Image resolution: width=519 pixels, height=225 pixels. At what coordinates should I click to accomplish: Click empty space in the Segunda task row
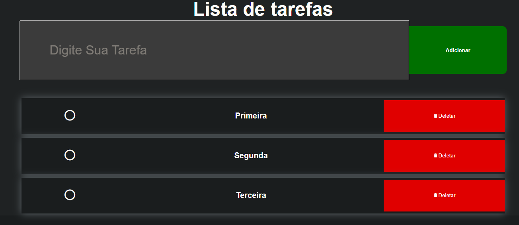tap(159, 156)
